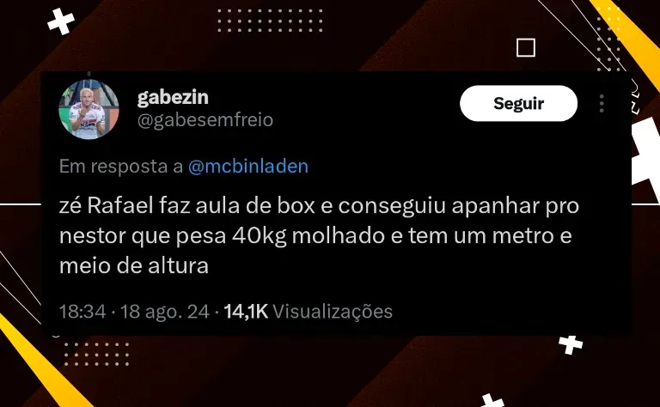This screenshot has height=407, width=660.
Task: Click the yellow stripe beneath the tweet card
Action: 40,361
